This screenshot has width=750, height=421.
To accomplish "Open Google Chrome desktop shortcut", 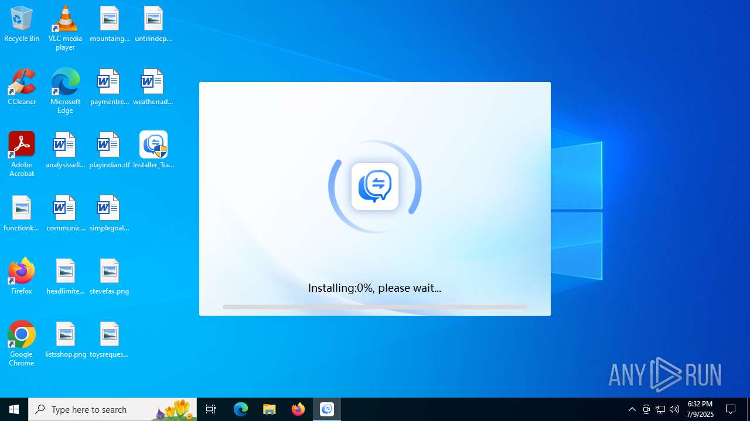I will pos(22,344).
